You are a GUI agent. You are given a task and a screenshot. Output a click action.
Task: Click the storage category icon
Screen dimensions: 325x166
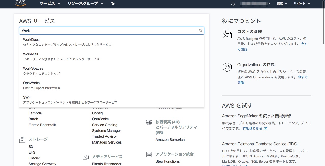coord(22,139)
